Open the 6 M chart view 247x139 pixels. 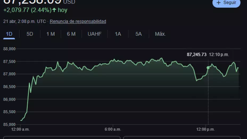point(71,34)
